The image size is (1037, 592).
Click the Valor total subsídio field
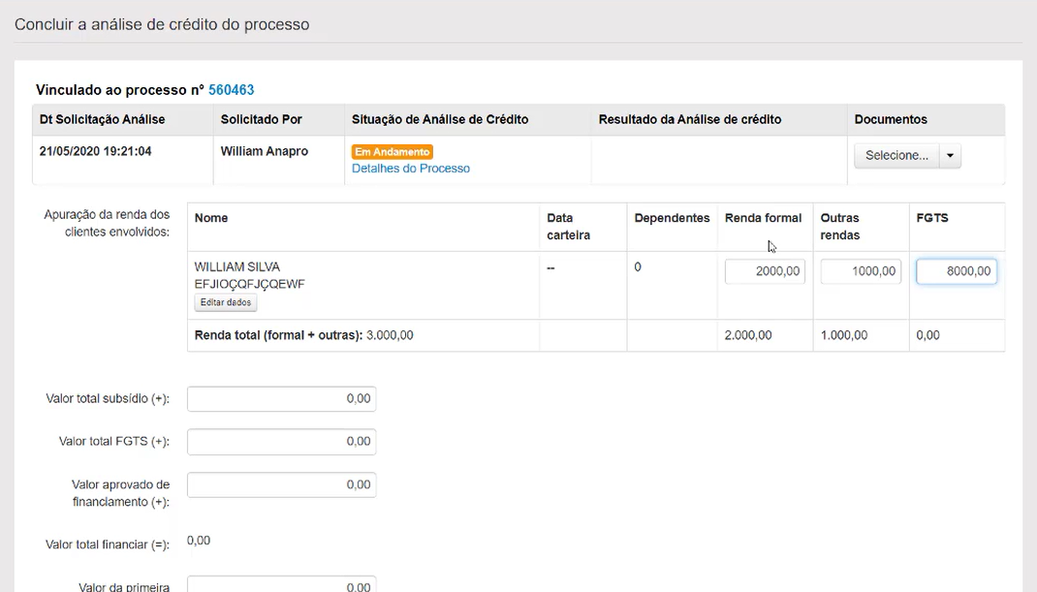coord(281,399)
